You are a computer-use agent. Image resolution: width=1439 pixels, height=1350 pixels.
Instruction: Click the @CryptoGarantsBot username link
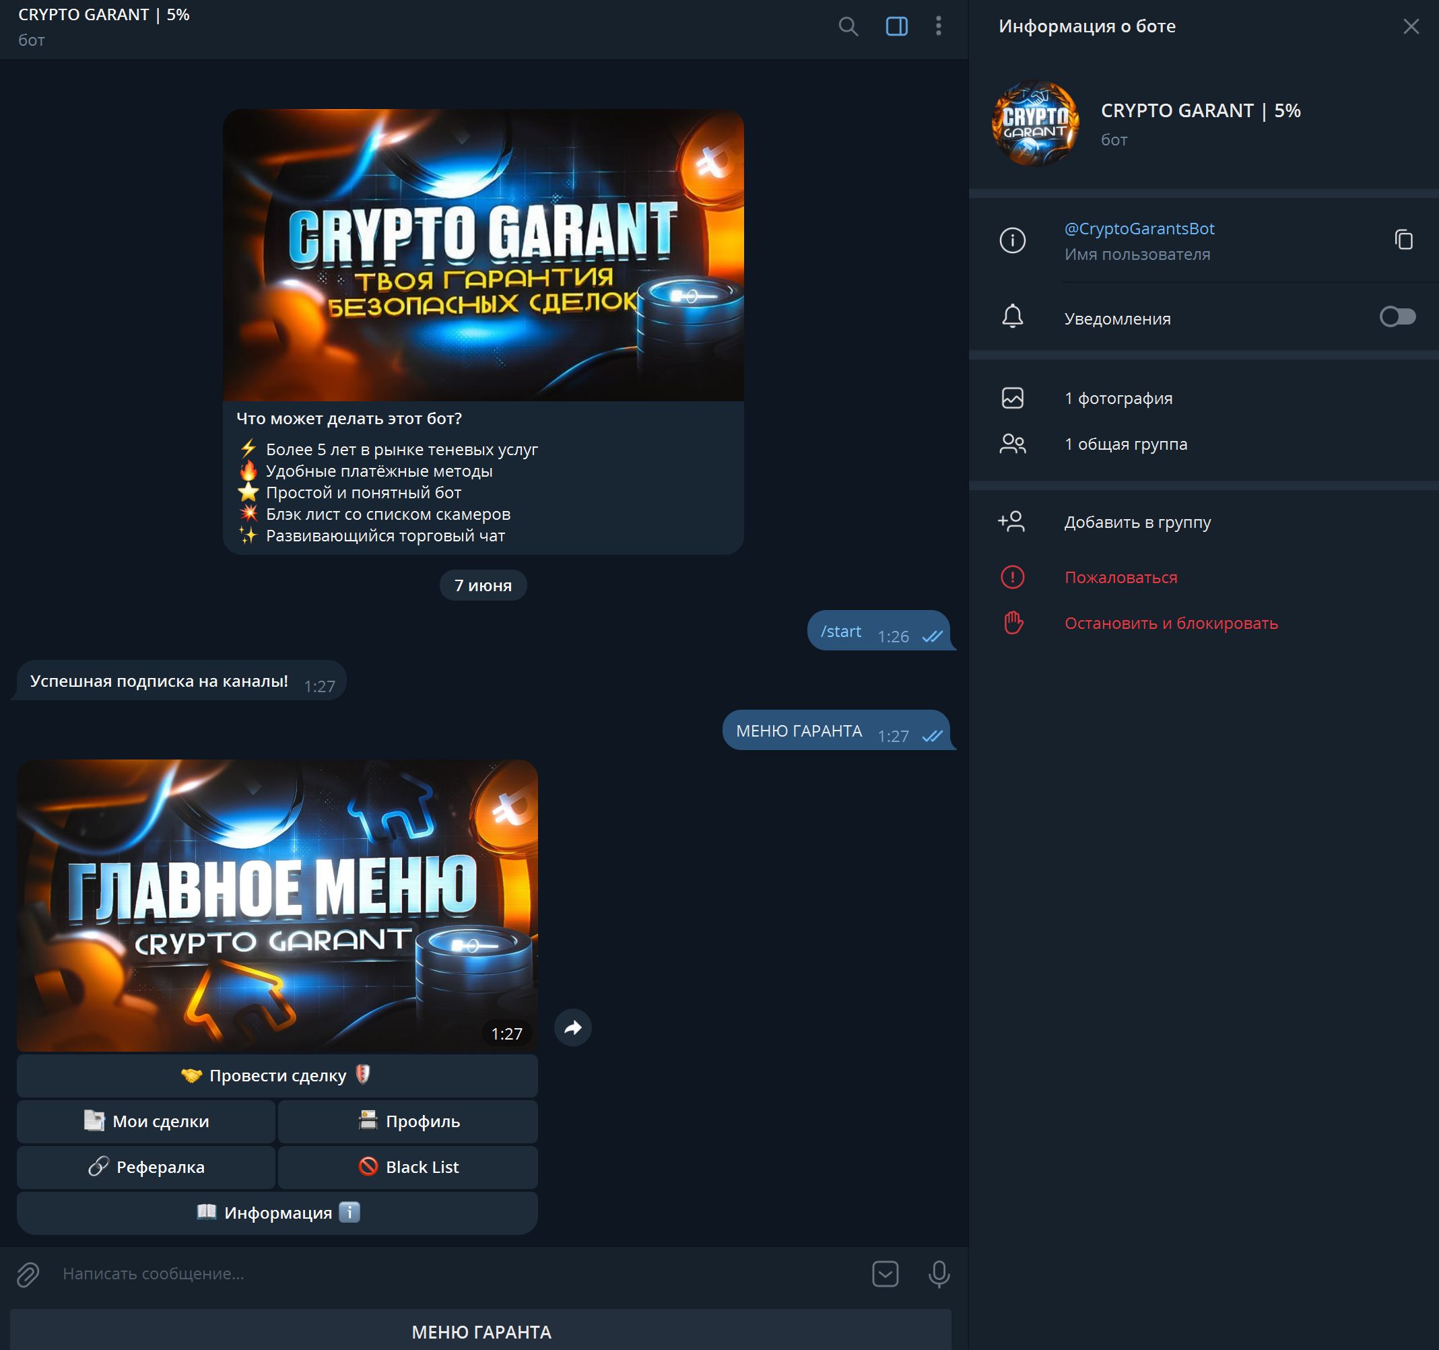tap(1139, 229)
